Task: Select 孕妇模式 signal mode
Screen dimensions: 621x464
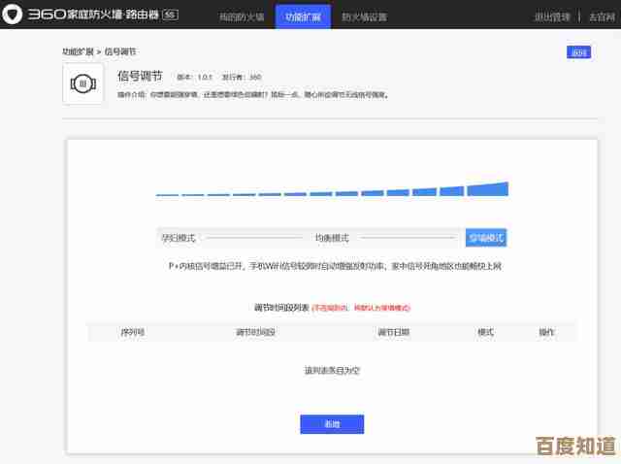Action: [x=179, y=238]
